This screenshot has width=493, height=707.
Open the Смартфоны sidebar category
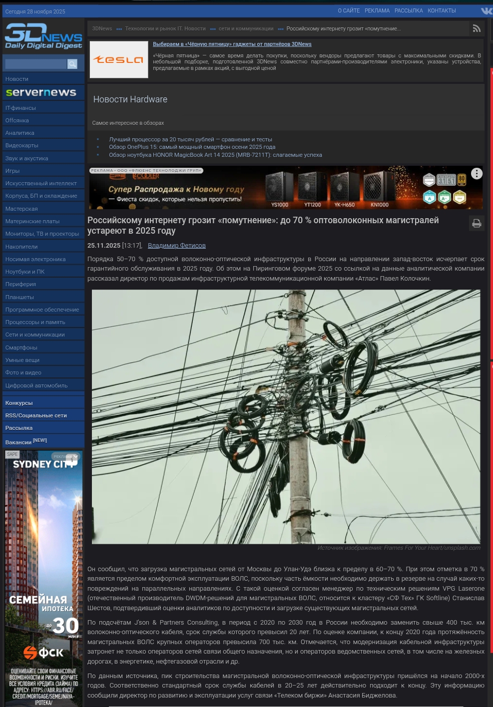click(x=21, y=347)
